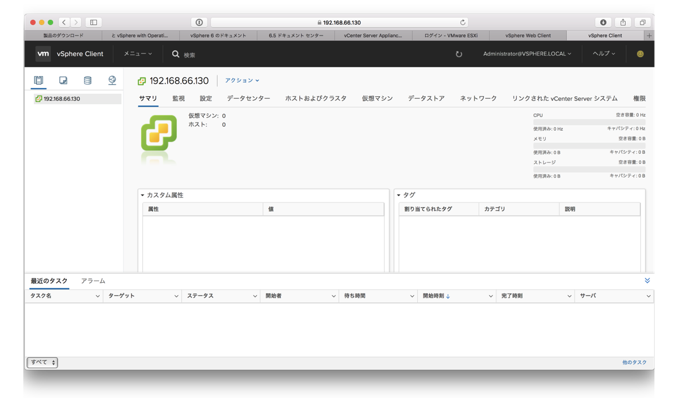Collapse the recent tasks panel via double chevron
This screenshot has height=405, width=679.
click(x=647, y=280)
